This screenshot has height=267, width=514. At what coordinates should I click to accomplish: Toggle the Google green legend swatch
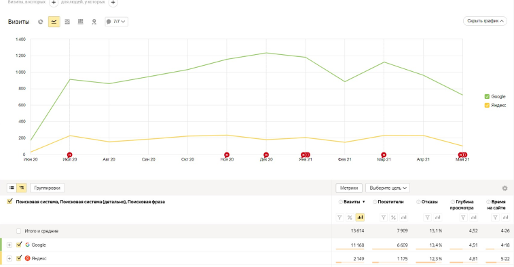[487, 96]
